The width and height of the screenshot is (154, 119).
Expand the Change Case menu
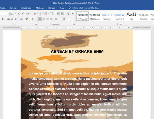click(x=28, y=14)
